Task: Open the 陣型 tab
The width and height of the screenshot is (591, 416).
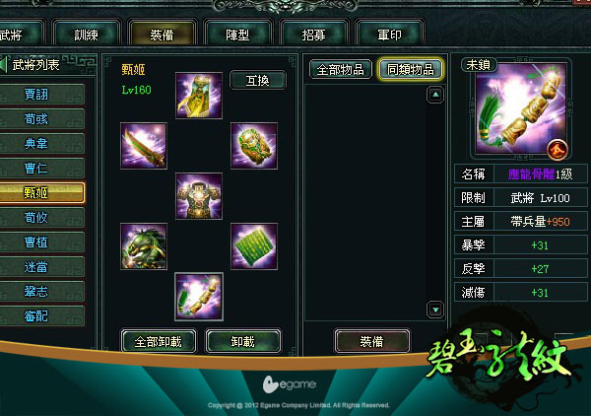Action: [x=237, y=35]
